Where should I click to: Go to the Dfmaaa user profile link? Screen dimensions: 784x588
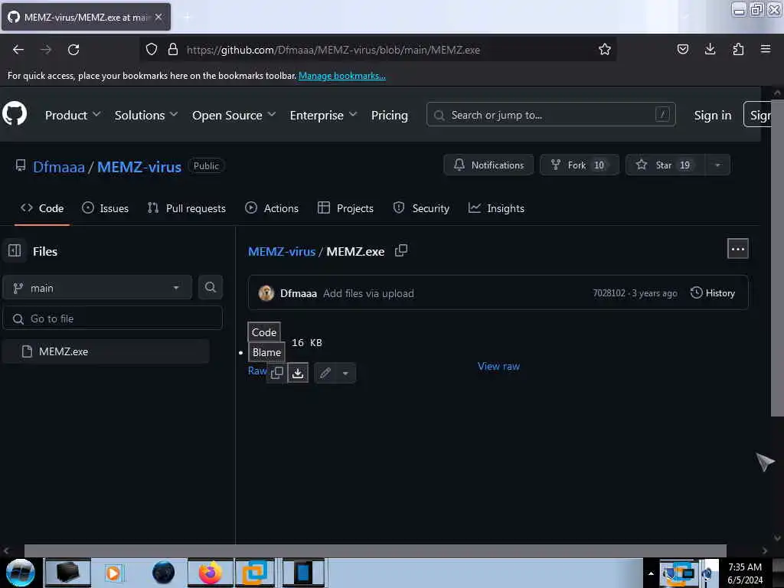pyautogui.click(x=58, y=166)
